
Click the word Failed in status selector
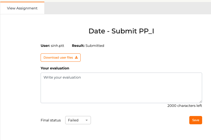73,120
